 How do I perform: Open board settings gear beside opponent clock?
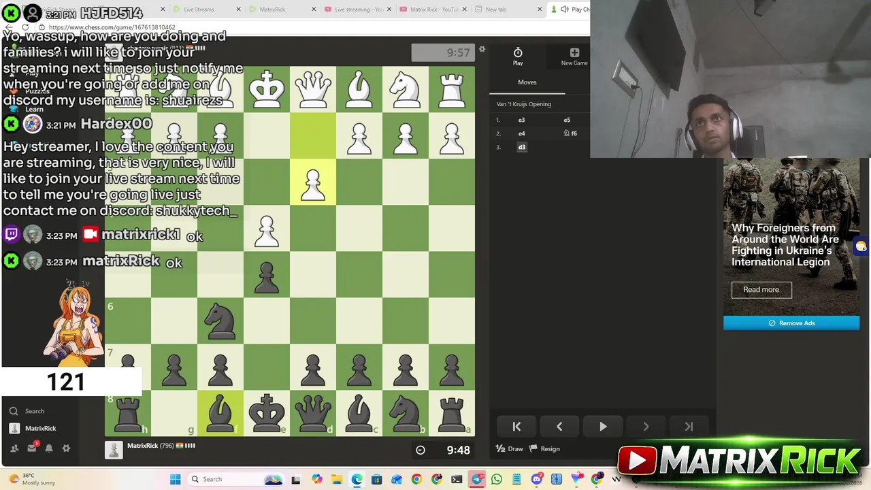click(x=482, y=49)
